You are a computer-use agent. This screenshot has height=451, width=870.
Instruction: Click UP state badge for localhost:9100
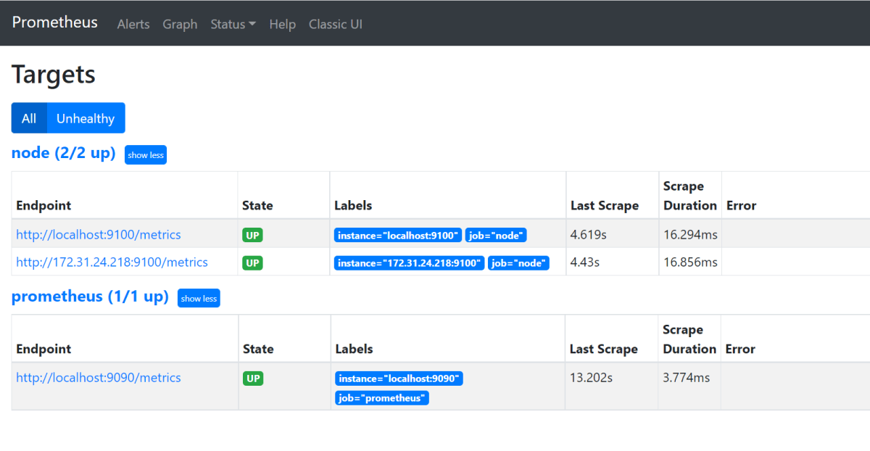[x=252, y=235]
